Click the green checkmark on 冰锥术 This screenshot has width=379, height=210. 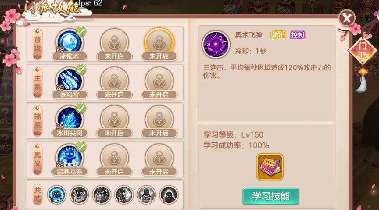click(81, 32)
